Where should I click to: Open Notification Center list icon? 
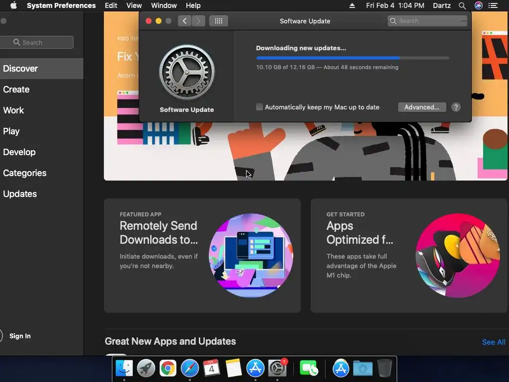pos(493,5)
